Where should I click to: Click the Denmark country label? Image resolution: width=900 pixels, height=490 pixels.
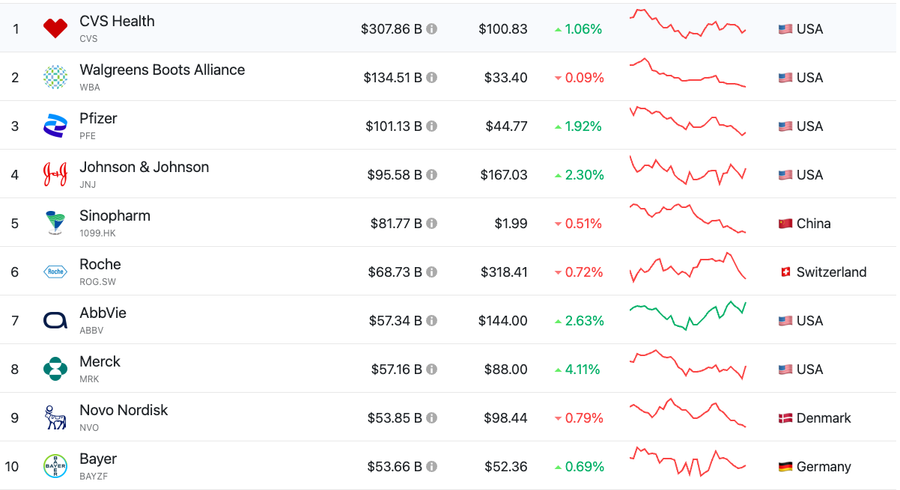pos(824,418)
